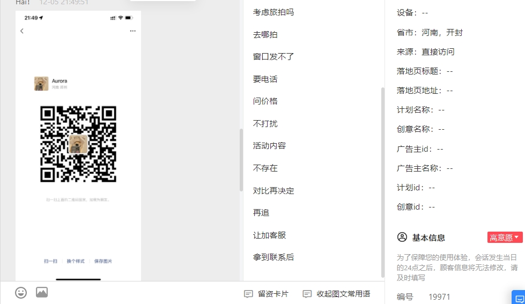
Task: Select the quick phrase 考虑旅拍吗
Action: [273, 12]
